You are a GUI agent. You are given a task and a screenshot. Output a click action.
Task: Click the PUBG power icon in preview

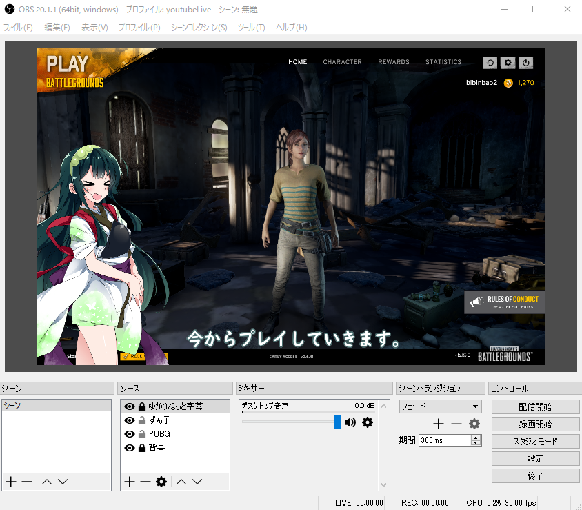point(525,63)
